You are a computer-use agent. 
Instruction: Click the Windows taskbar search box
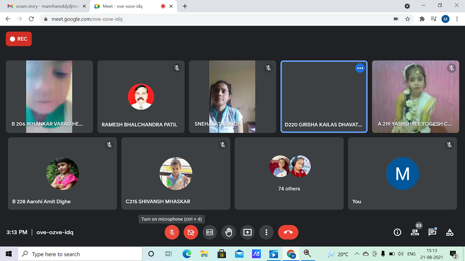(80, 254)
